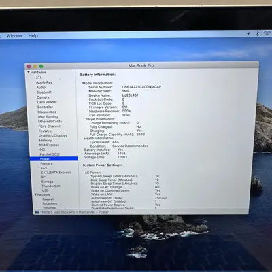Select Fibre Channel in the sidebar

tap(50, 126)
